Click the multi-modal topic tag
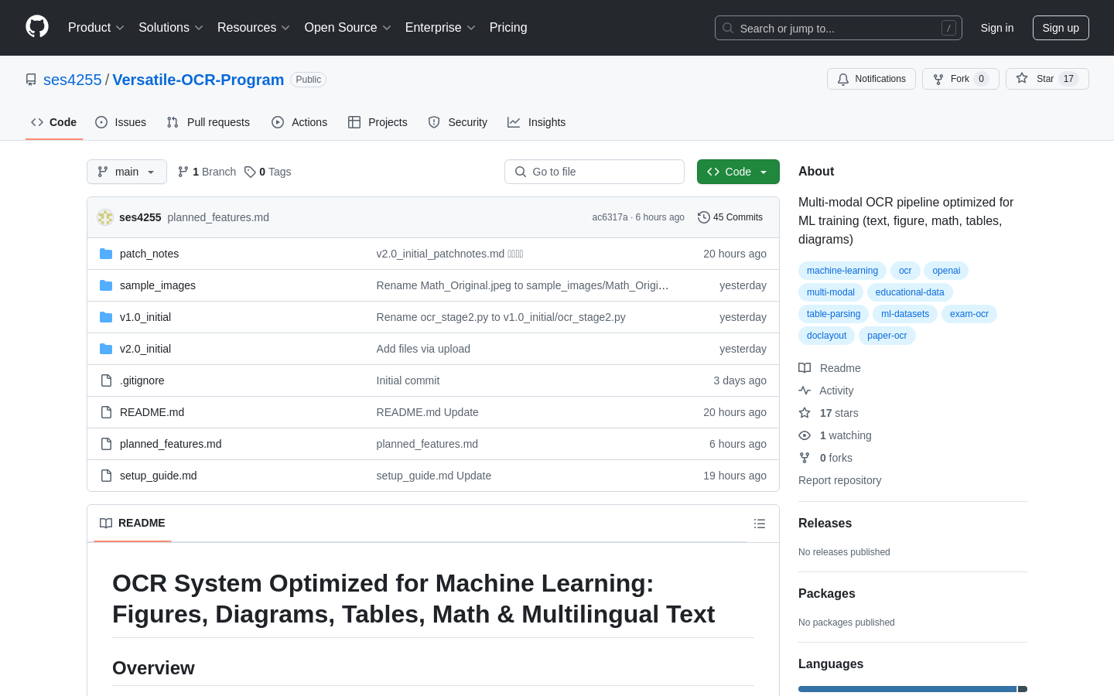The width and height of the screenshot is (1114, 696). pyautogui.click(x=831, y=292)
